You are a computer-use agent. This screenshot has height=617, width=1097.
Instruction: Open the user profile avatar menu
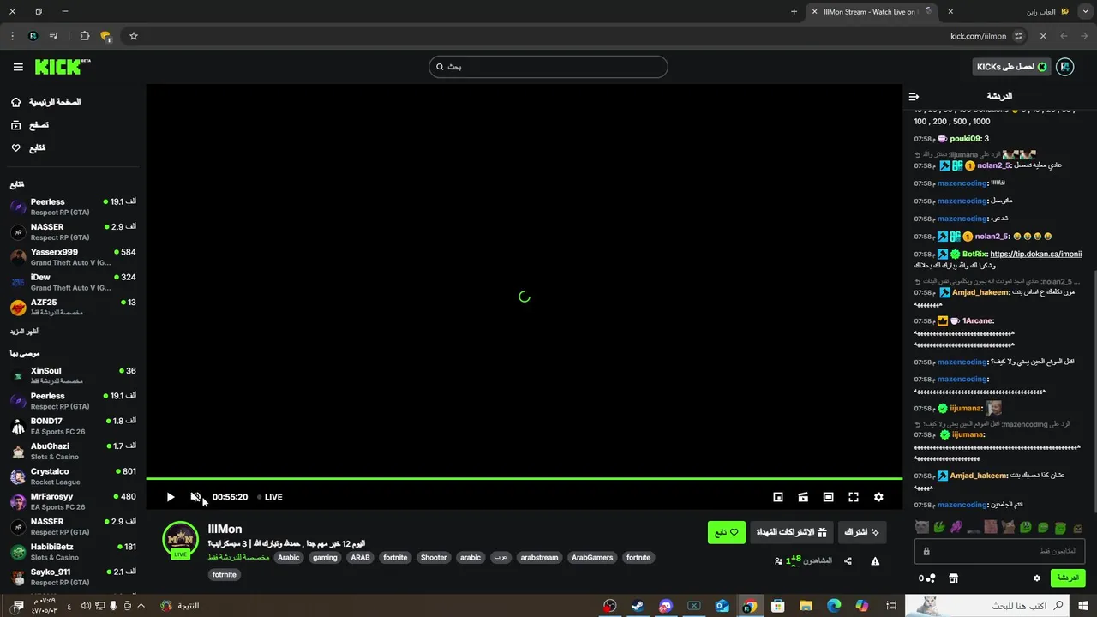1064,67
